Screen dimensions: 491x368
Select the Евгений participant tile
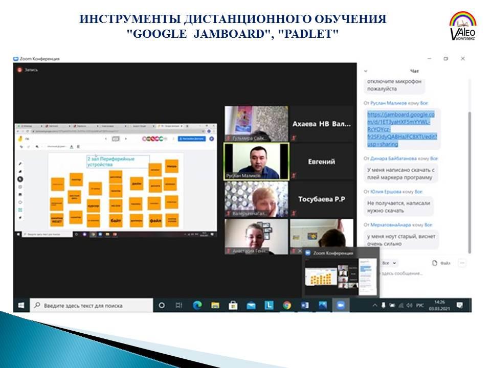tap(322, 162)
